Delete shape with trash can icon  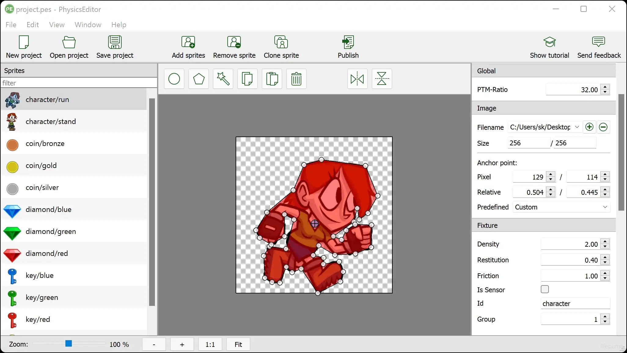pyautogui.click(x=296, y=79)
